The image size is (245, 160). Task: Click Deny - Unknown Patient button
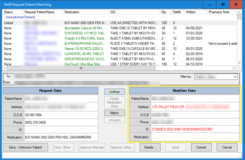[x=25, y=147]
